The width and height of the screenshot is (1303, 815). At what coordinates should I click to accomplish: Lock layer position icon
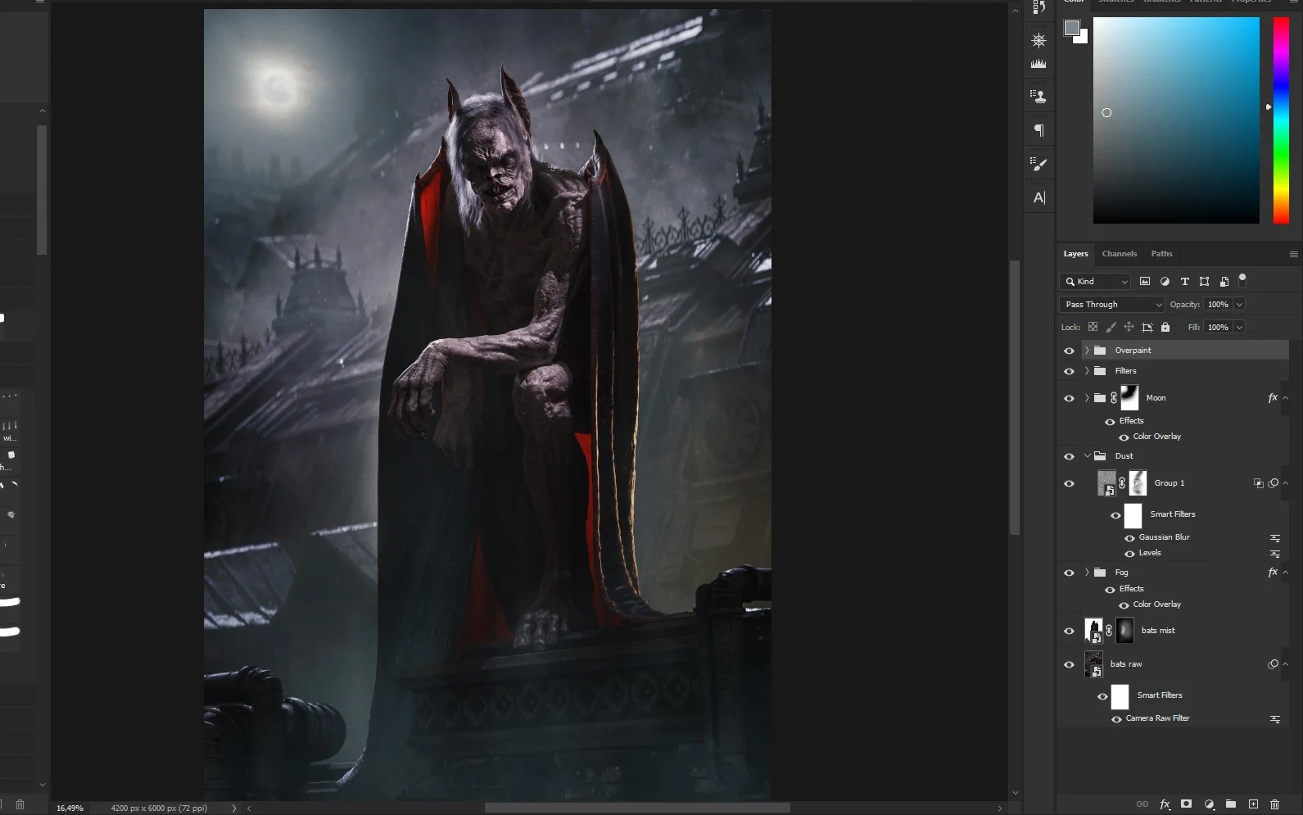[x=1129, y=327]
